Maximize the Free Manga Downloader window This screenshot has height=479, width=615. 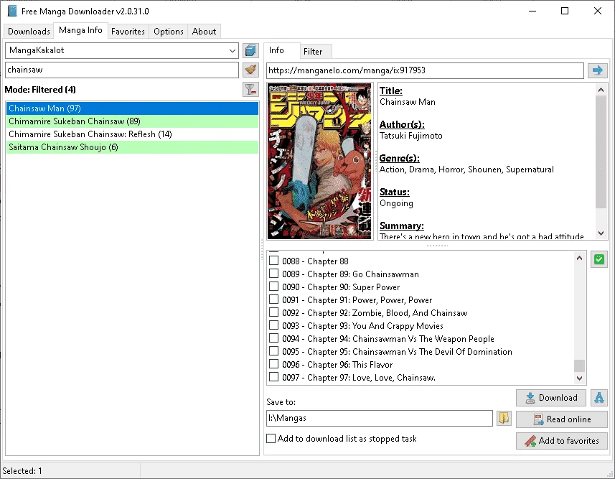click(564, 11)
